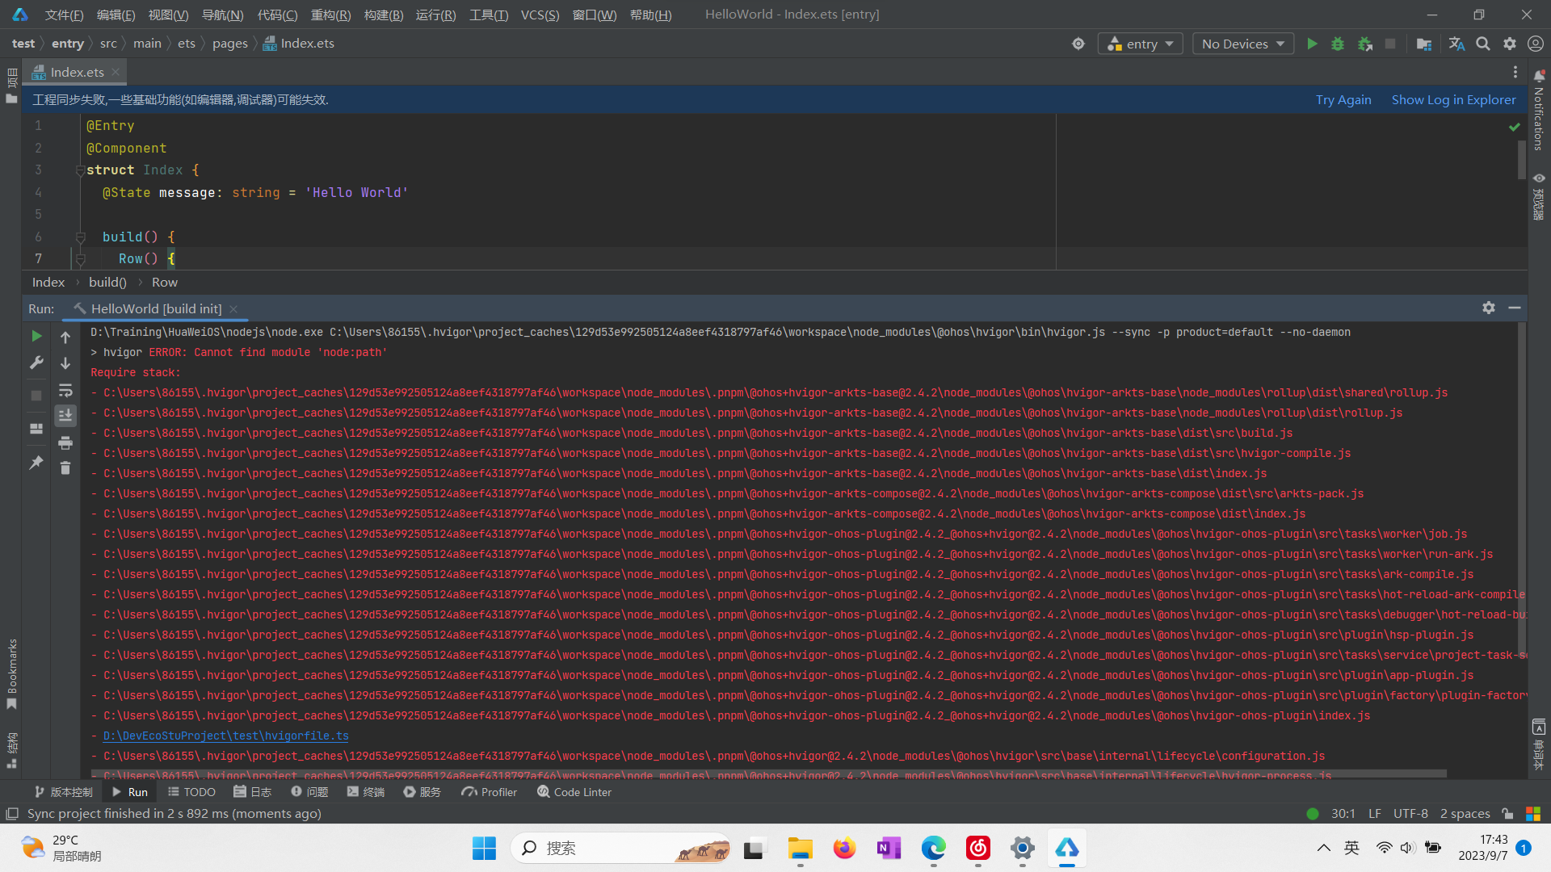Viewport: 1551px width, 872px height.
Task: Open Firefox from taskbar
Action: coord(844,848)
